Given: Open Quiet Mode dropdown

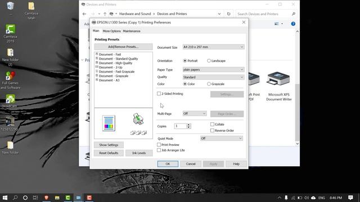Looking at the screenshot, I should [x=221, y=139].
